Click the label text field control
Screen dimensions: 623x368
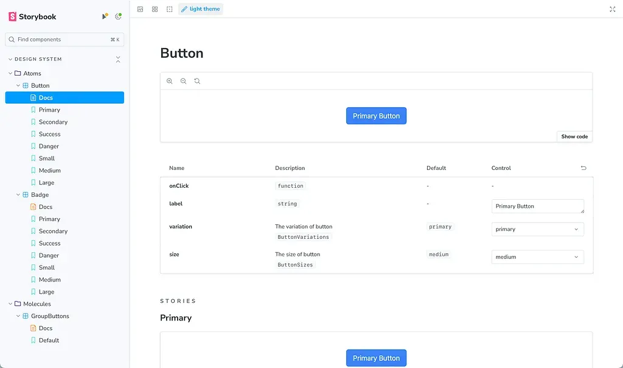tap(537, 207)
